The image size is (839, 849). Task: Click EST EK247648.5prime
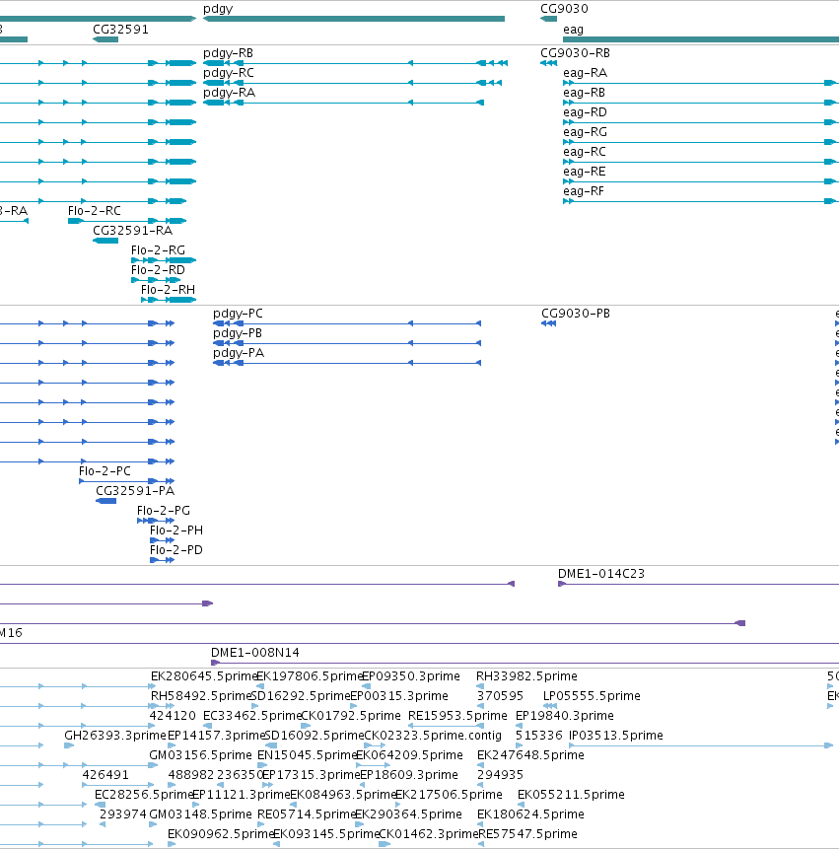(530, 755)
